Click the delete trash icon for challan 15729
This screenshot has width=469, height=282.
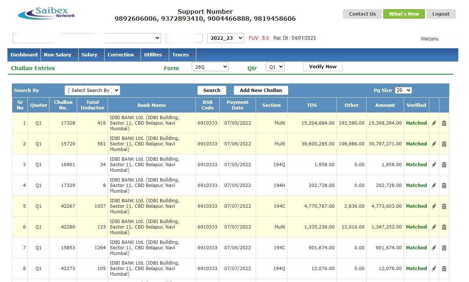tap(444, 144)
